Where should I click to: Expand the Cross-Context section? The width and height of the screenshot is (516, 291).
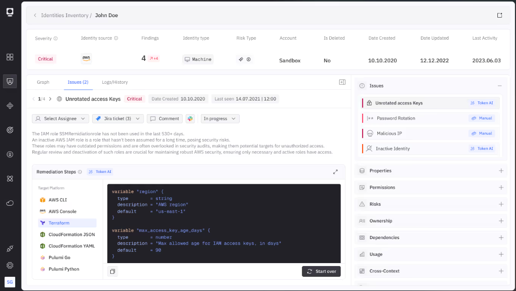501,271
